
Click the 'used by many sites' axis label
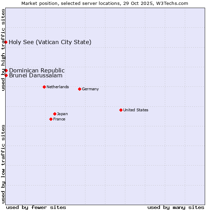click(176, 207)
